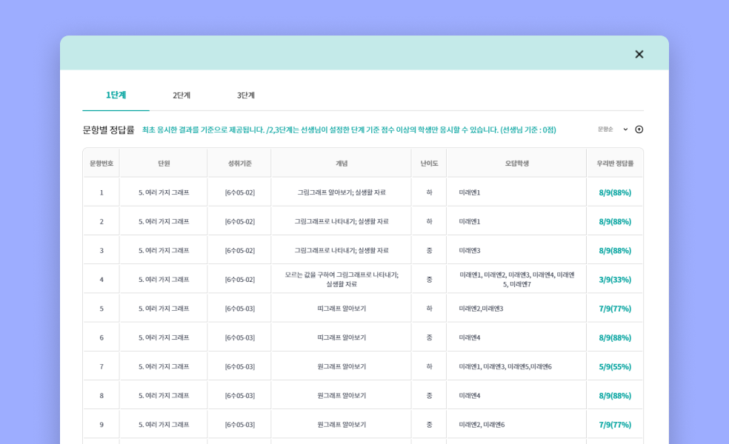Click the 우리반 정답률 column header
Viewport: 729px width, 444px height.
tap(615, 164)
